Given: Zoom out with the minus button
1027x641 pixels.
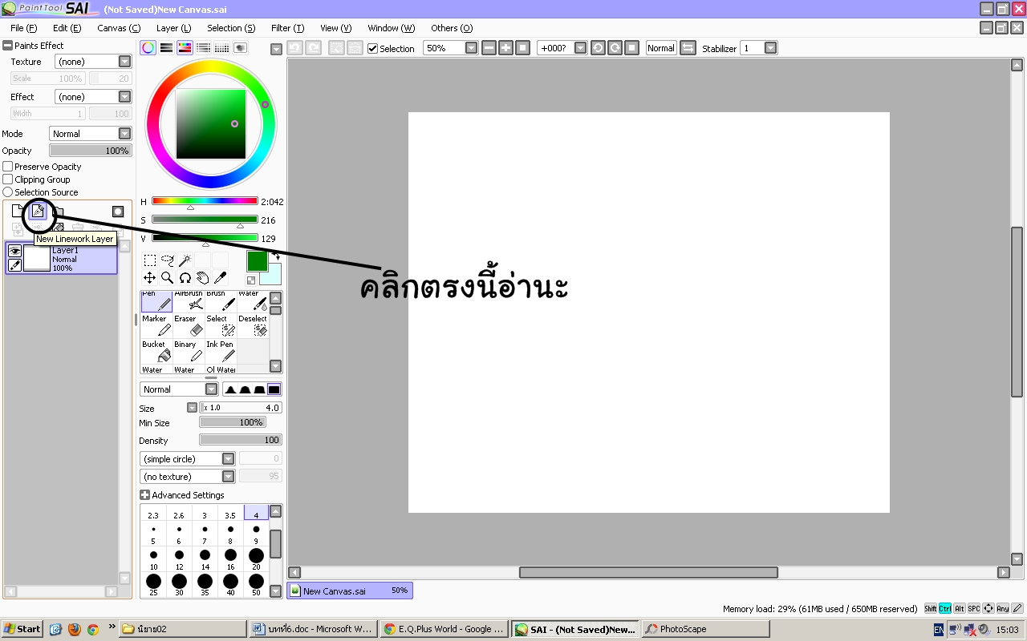Looking at the screenshot, I should click(489, 48).
